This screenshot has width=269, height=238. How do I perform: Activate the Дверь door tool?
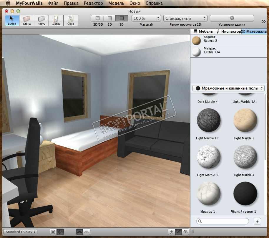click(56, 20)
